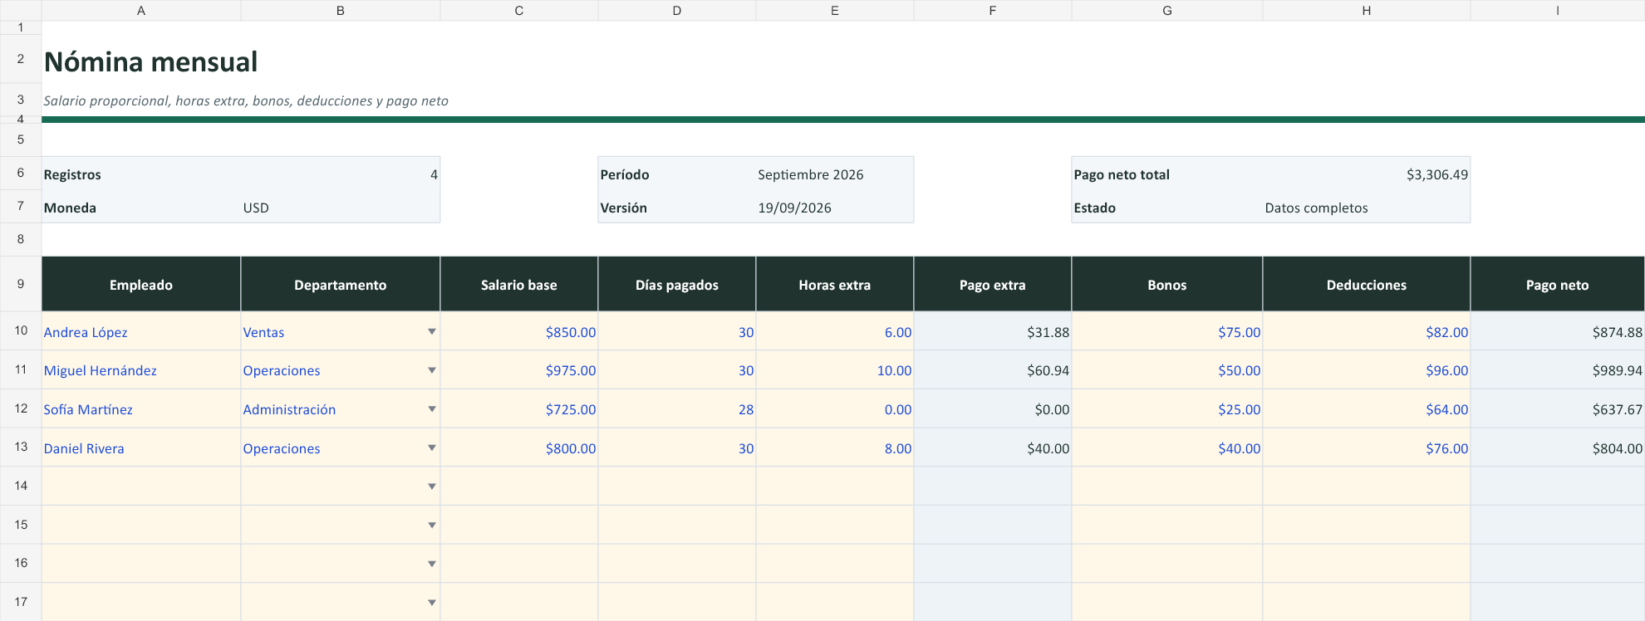Select the 'Datos completos' status cell
The height and width of the screenshot is (621, 1645).
[1367, 207]
